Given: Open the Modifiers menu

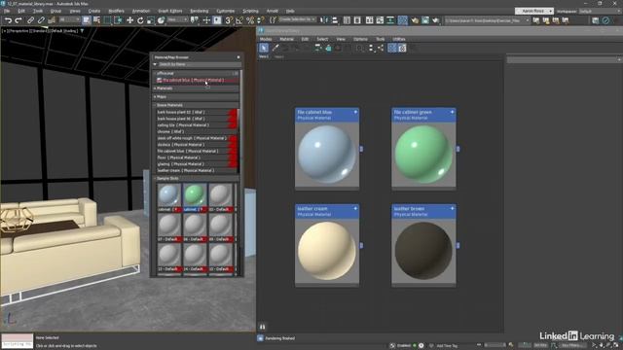Looking at the screenshot, I should pyautogui.click(x=116, y=11).
